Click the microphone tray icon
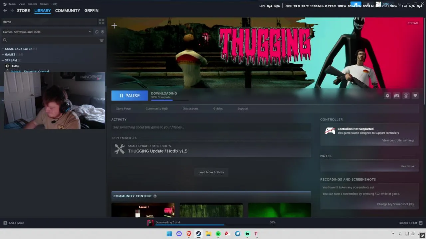The width and height of the screenshot is (426, 239). [400, 234]
